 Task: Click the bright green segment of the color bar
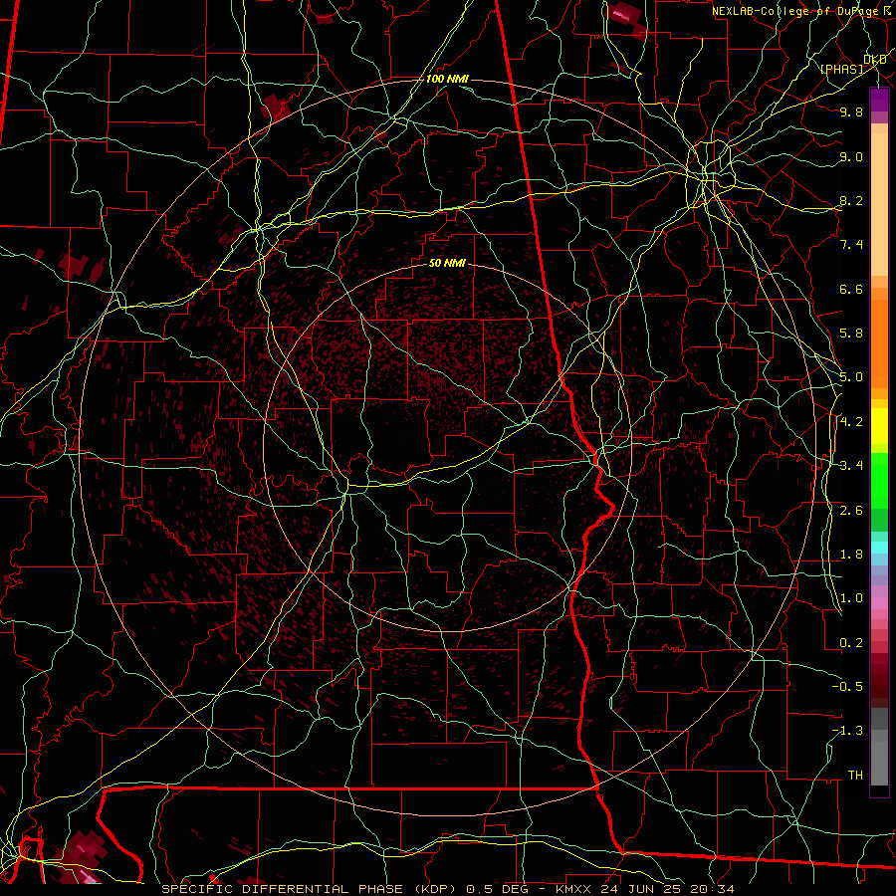879,481
